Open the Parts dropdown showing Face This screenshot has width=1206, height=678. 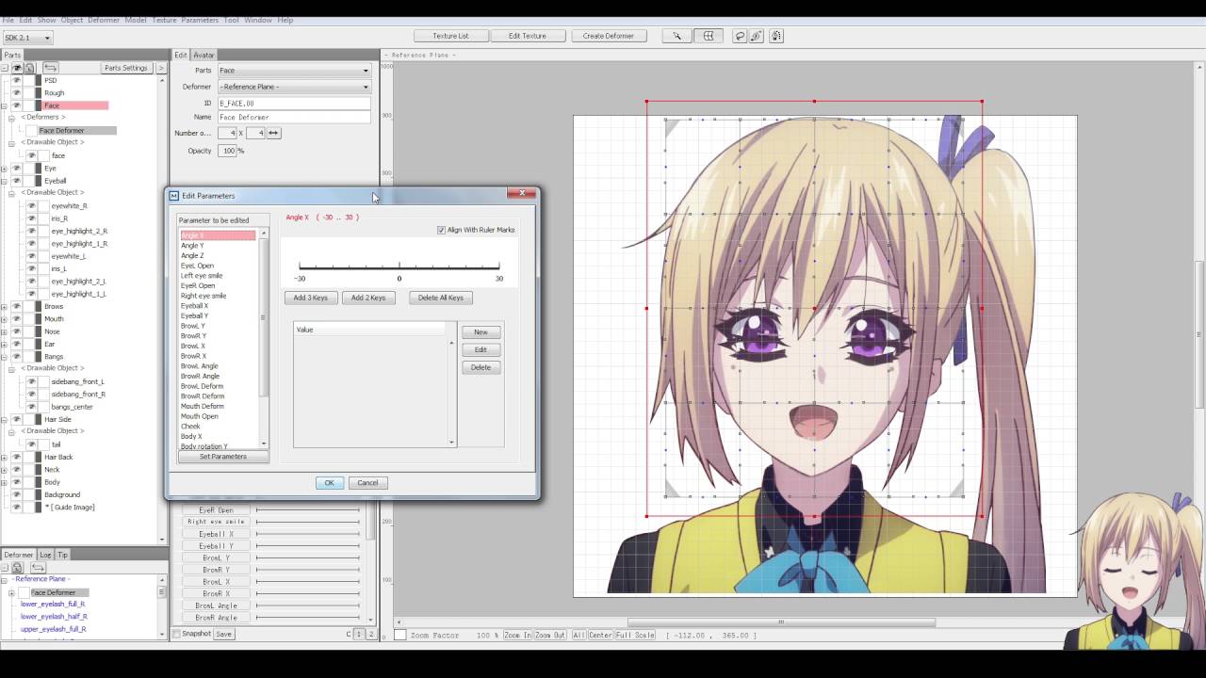(x=294, y=71)
